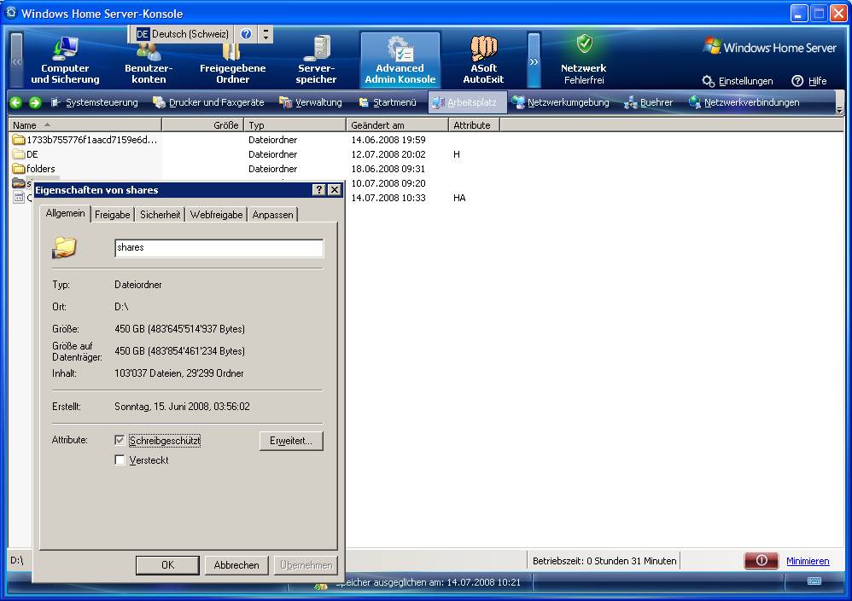The image size is (852, 601).
Task: Open the Arbeitsplatz shortcut
Action: 467,102
